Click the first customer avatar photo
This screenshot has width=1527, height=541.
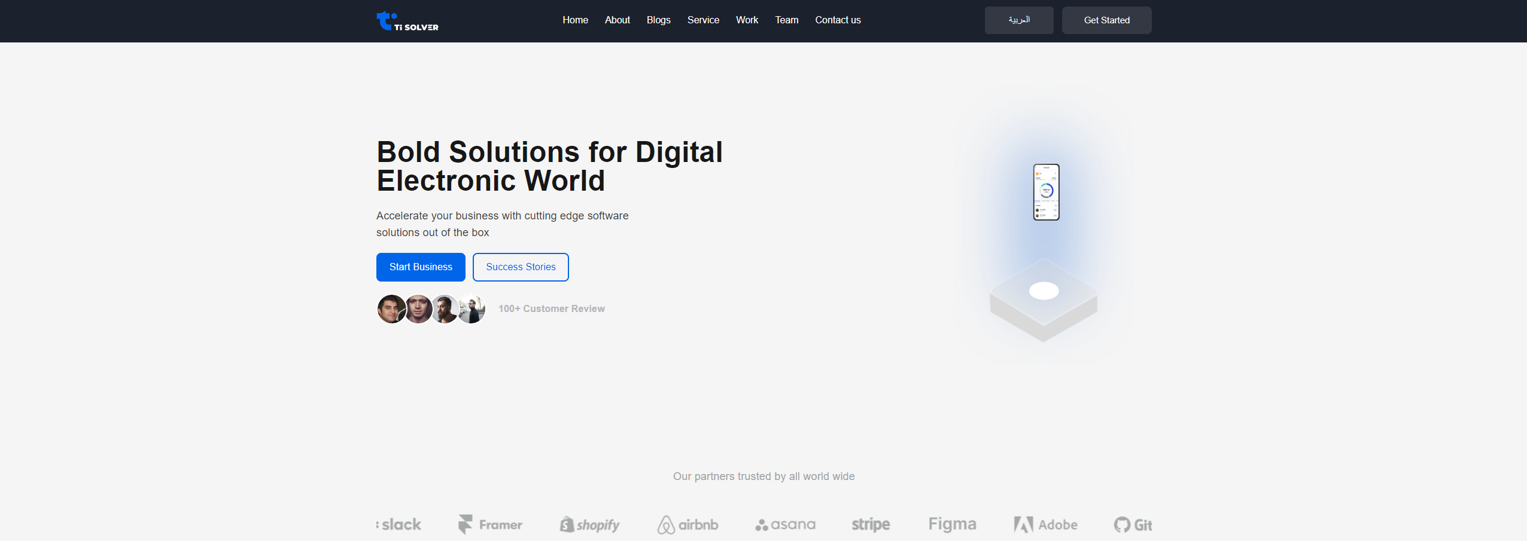coord(391,309)
